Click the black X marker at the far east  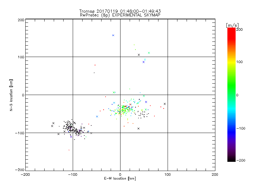tap(165, 104)
